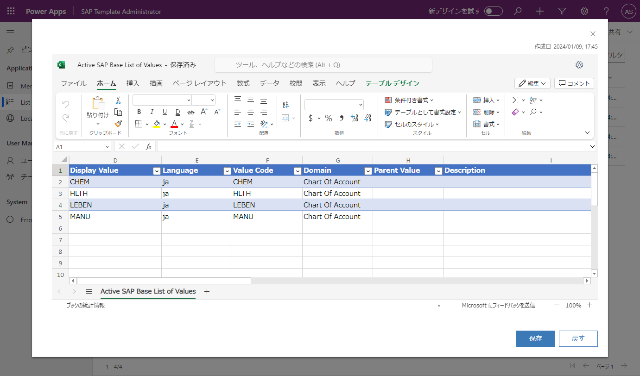Switch to the 数式 tab
The image size is (640, 376).
pos(243,83)
